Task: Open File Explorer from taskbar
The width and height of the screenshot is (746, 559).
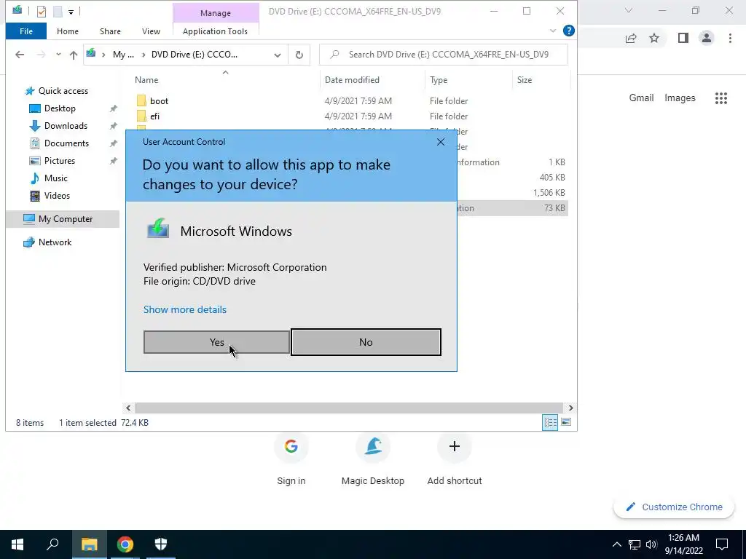Action: [x=89, y=544]
